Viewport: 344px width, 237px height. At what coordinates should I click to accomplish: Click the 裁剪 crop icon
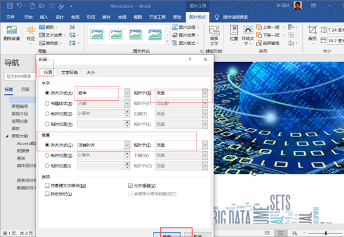coord(312,30)
